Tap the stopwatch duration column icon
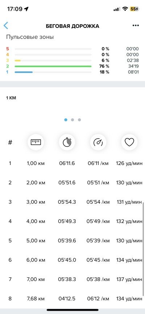Viewport: 145px width, 314px height. 67,142
